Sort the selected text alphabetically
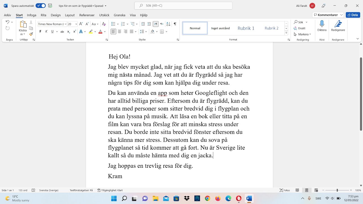Screen dimensions: 363x204 tap(168, 24)
